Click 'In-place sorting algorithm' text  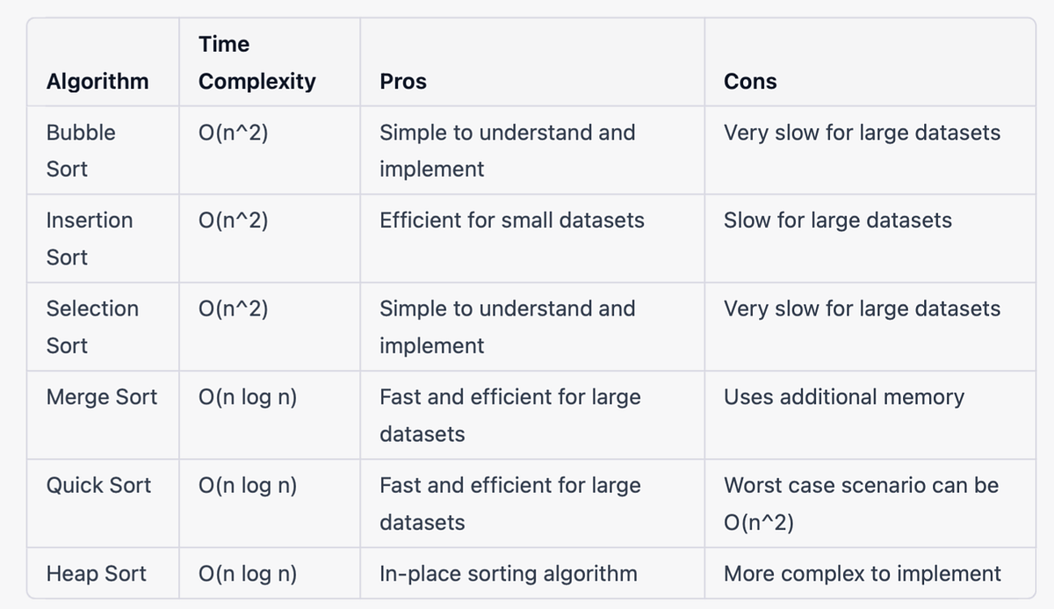tap(509, 574)
